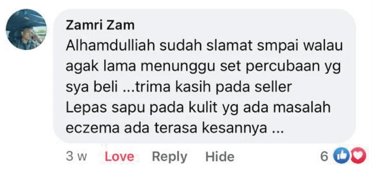Image resolution: width=372 pixels, height=170 pixels.
Task: Open Zamri Zam's profile picture
Action: tap(26, 29)
